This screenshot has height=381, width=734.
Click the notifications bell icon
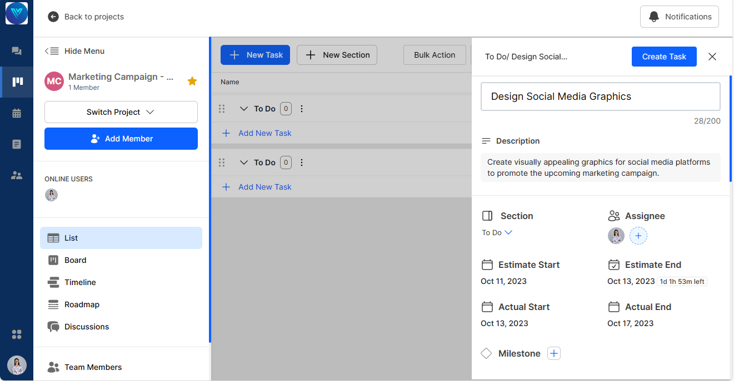click(x=655, y=17)
